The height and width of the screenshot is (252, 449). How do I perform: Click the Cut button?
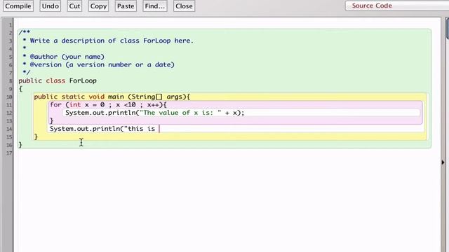(74, 6)
